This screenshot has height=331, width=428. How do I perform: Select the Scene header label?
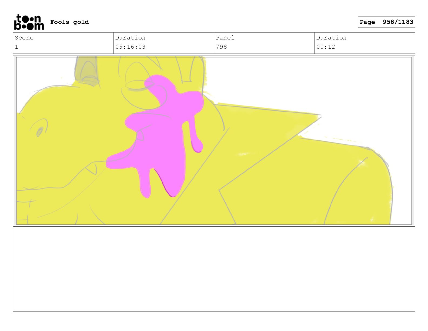(x=24, y=38)
